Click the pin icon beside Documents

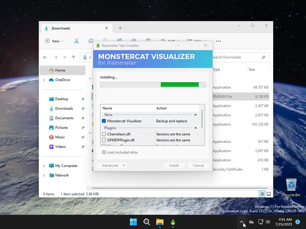click(x=83, y=118)
